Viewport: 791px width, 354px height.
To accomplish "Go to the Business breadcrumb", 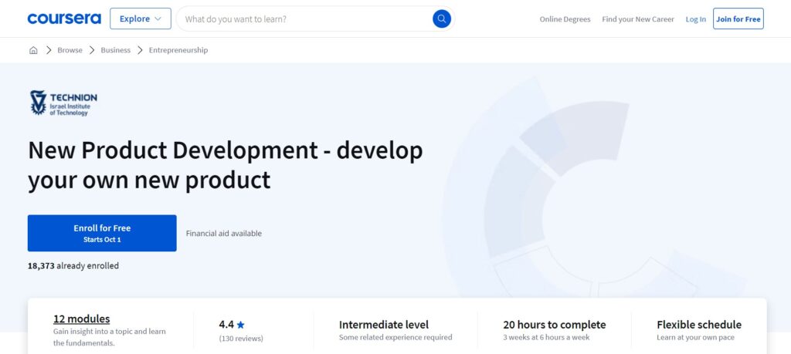I will coord(115,50).
